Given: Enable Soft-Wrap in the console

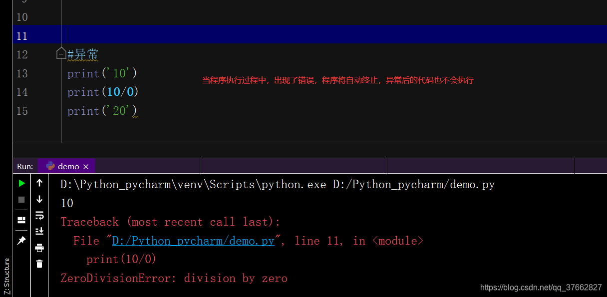Looking at the screenshot, I should pyautogui.click(x=39, y=216).
